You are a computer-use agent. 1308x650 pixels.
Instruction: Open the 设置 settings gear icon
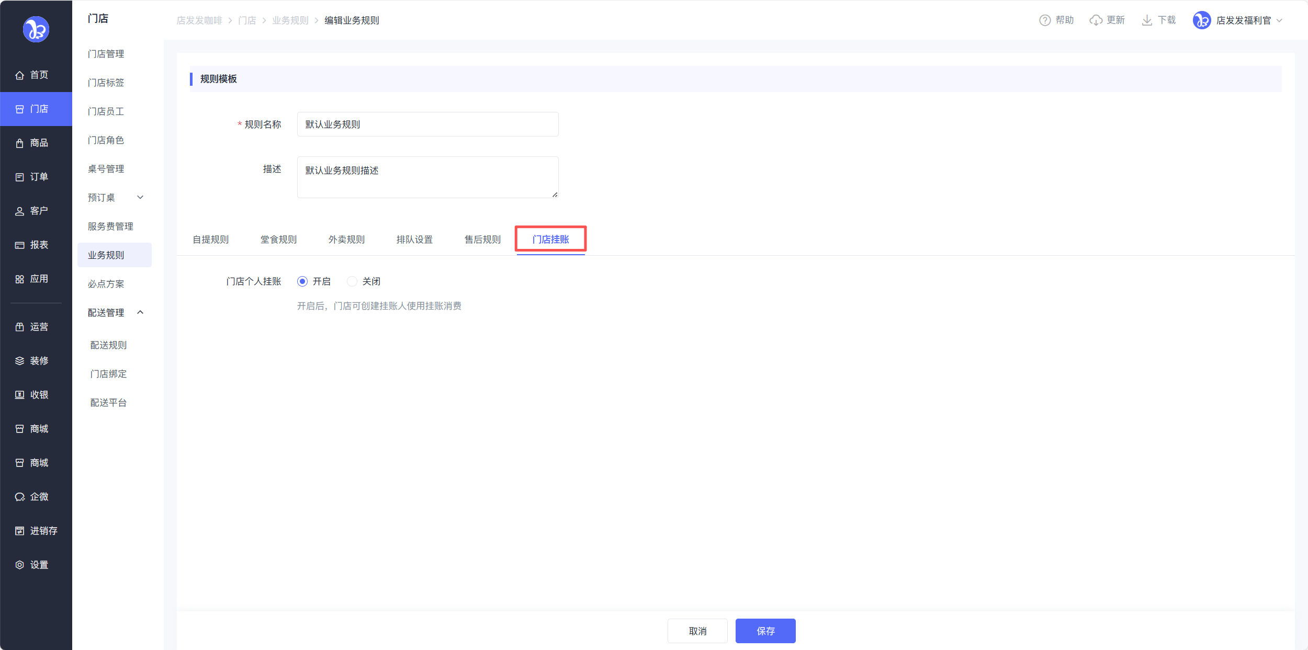[20, 565]
